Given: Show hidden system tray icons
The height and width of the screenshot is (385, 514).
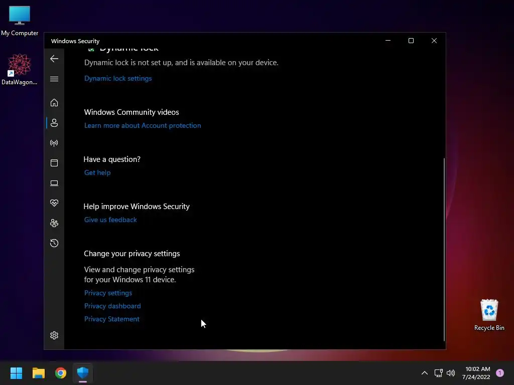Looking at the screenshot, I should pos(425,373).
